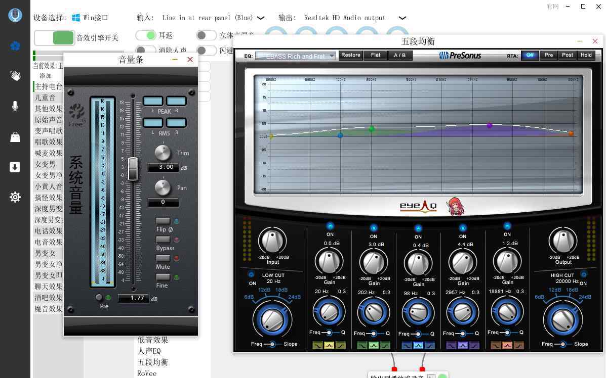Click the purple node on the EQ curve

click(490, 125)
